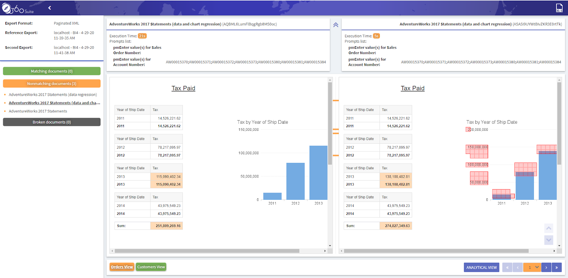Click 2013 bar in left chart
The height and width of the screenshot is (278, 568).
click(318, 172)
